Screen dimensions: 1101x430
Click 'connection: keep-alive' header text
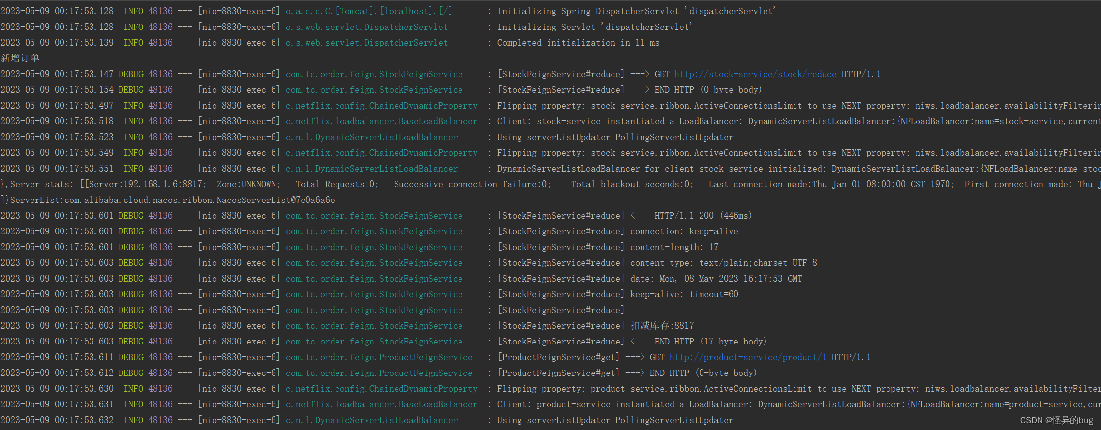[x=684, y=231]
